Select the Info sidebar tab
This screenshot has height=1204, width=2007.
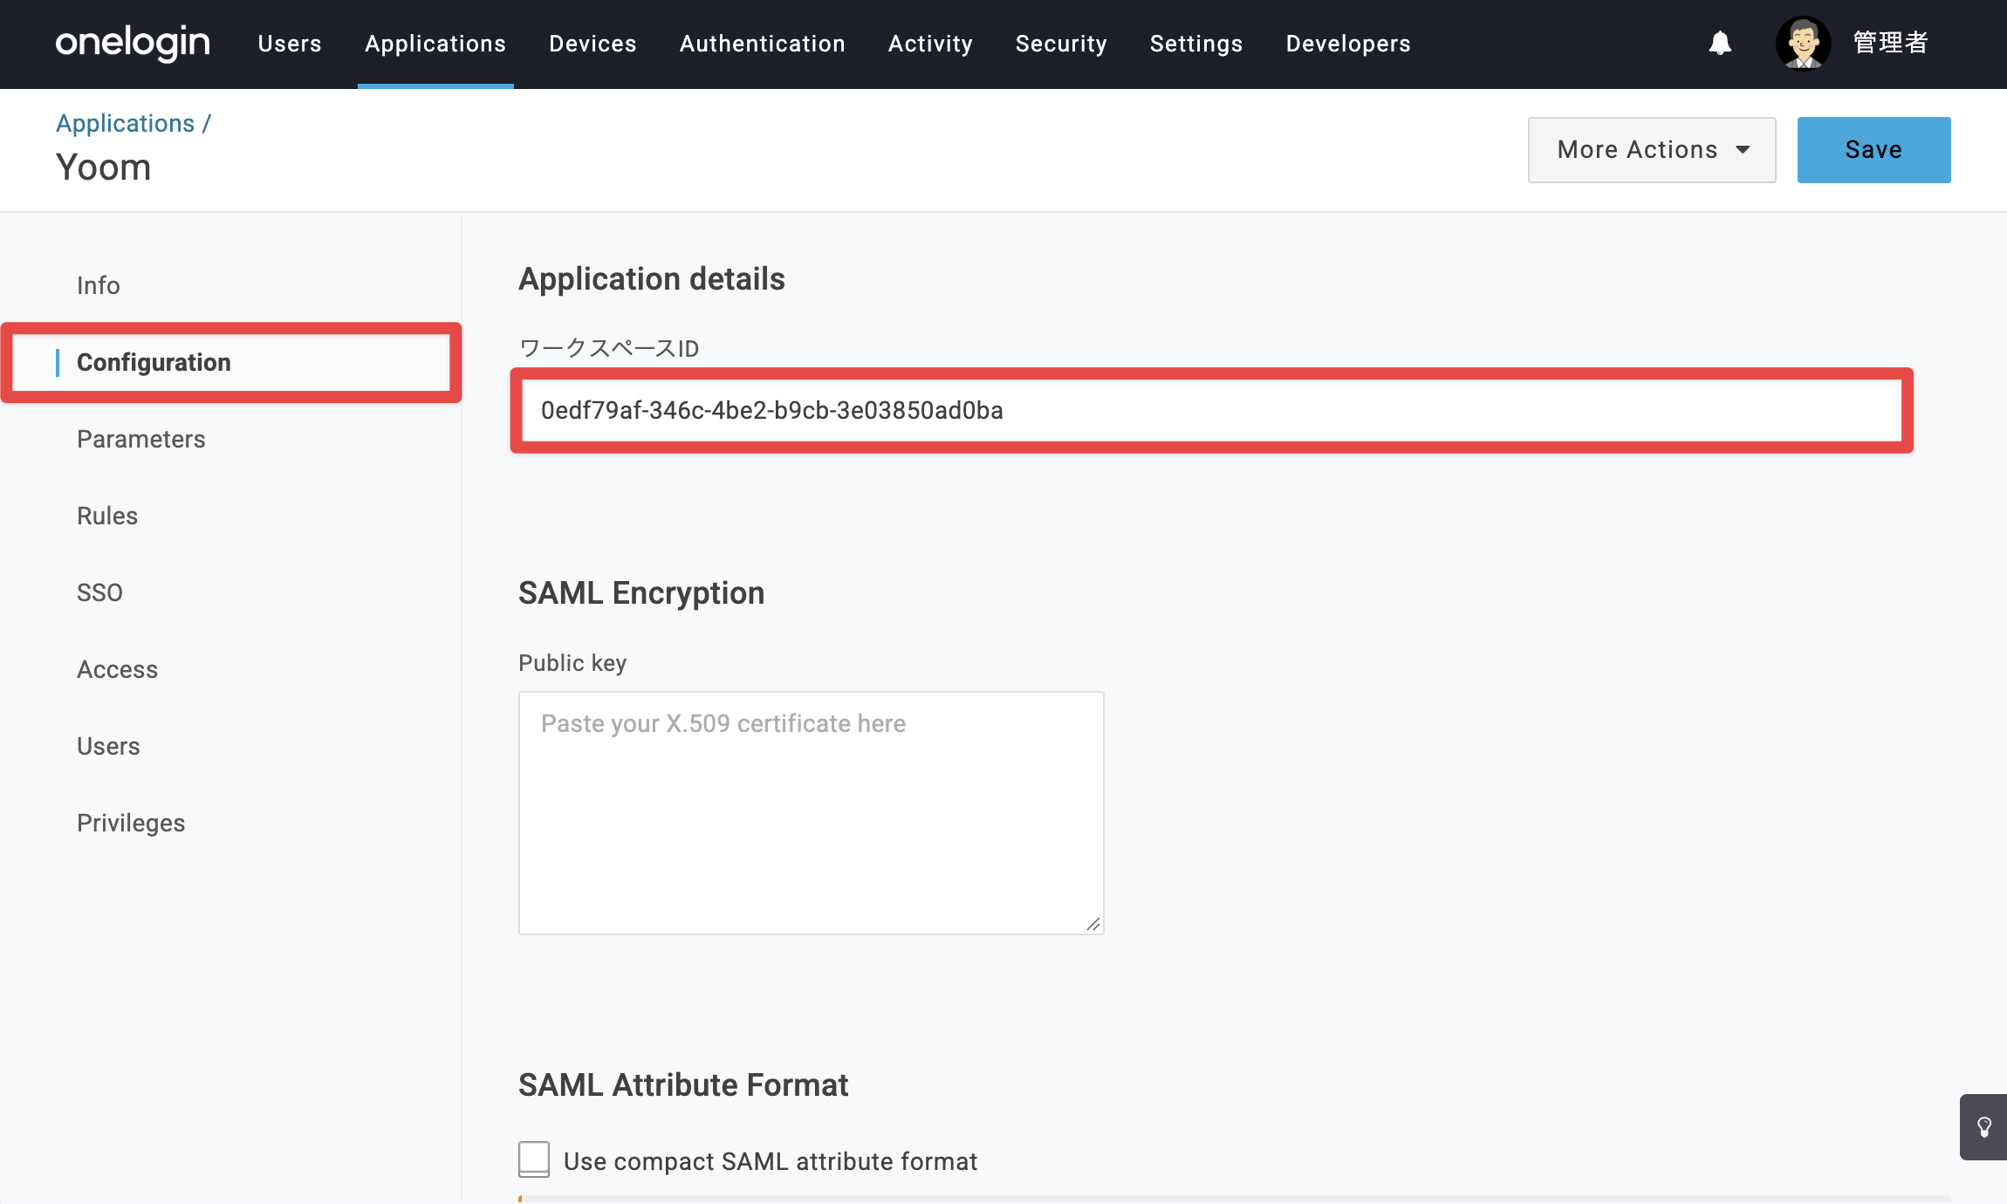tap(99, 285)
